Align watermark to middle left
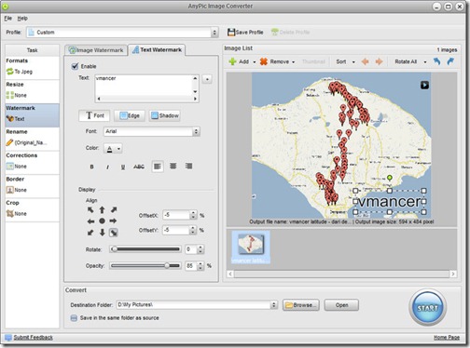 point(90,221)
